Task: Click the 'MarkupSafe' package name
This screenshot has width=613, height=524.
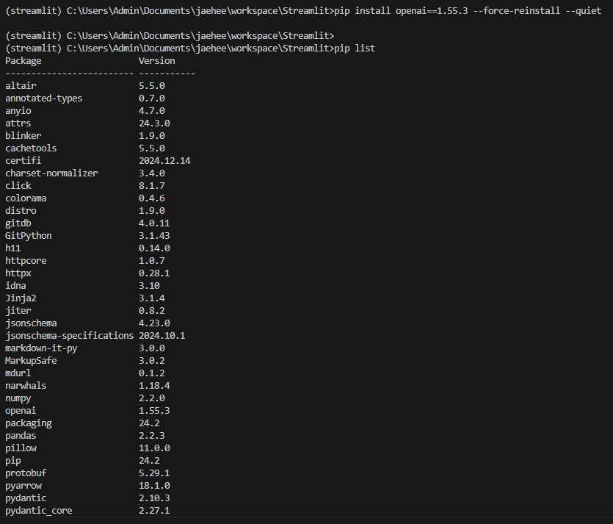Action: pyautogui.click(x=31, y=361)
